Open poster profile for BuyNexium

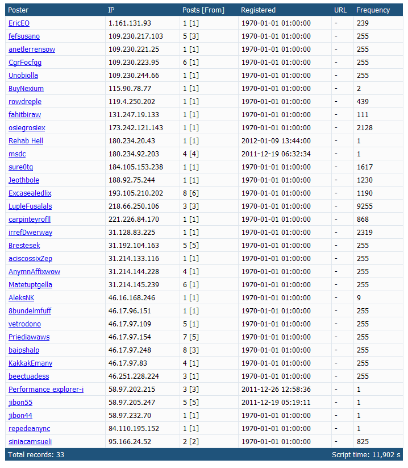pyautogui.click(x=26, y=88)
